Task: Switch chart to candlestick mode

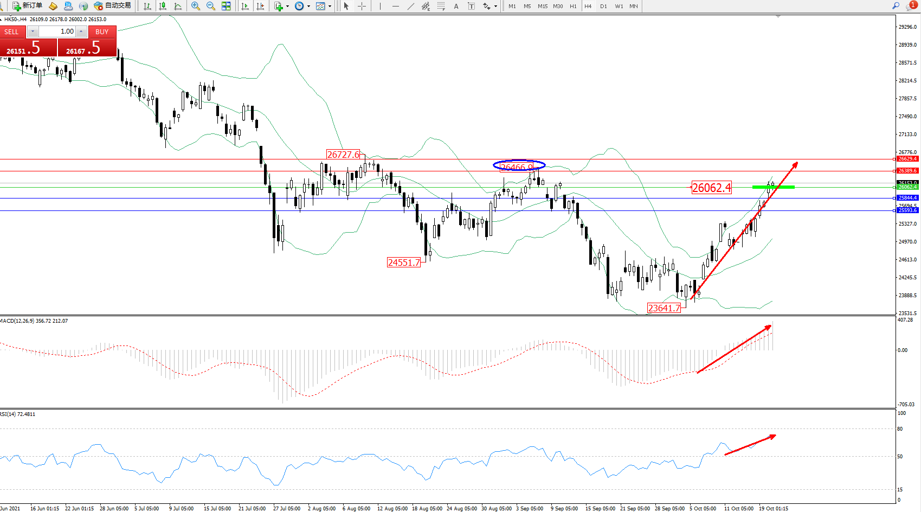Action: tap(162, 6)
